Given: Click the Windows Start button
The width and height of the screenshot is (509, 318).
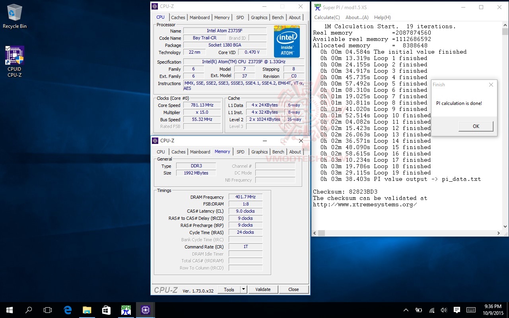Looking at the screenshot, I should click(9, 310).
